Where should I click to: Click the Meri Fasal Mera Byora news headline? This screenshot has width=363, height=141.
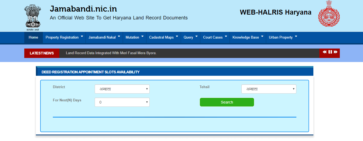(x=111, y=53)
